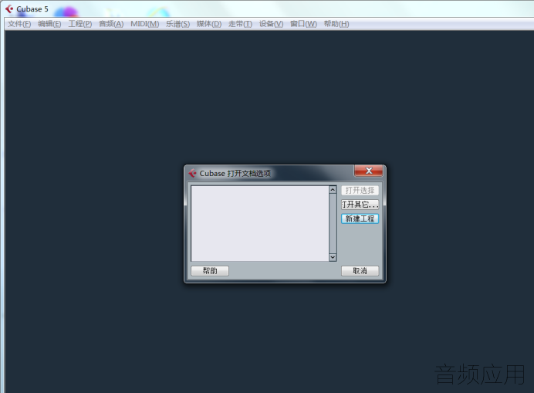Screen dimensions: 534x393
Task: Click the 打开其它... button
Action: click(x=360, y=205)
